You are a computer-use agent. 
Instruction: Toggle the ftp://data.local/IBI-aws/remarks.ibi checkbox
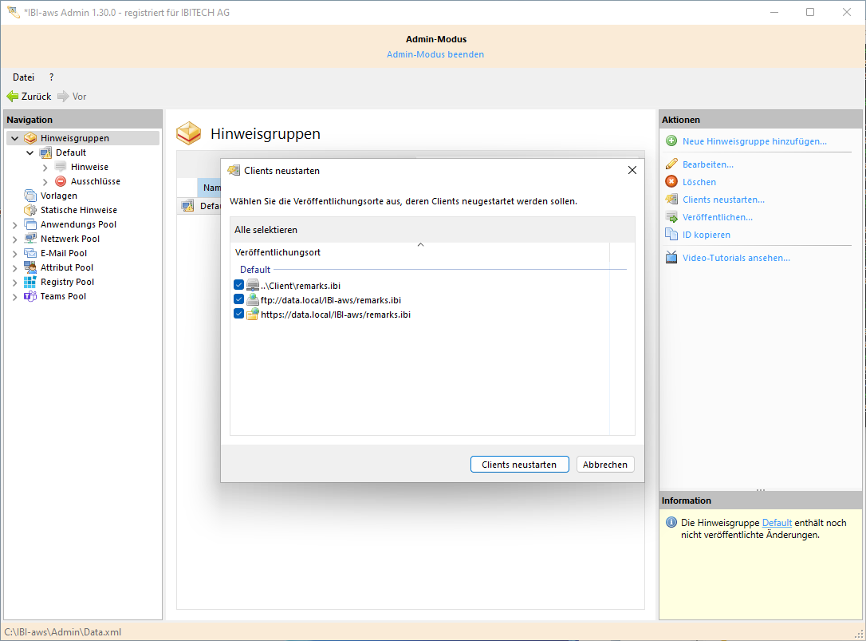238,299
